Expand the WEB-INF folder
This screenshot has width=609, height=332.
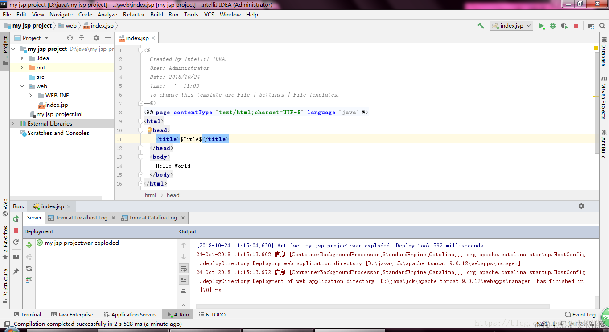point(30,96)
